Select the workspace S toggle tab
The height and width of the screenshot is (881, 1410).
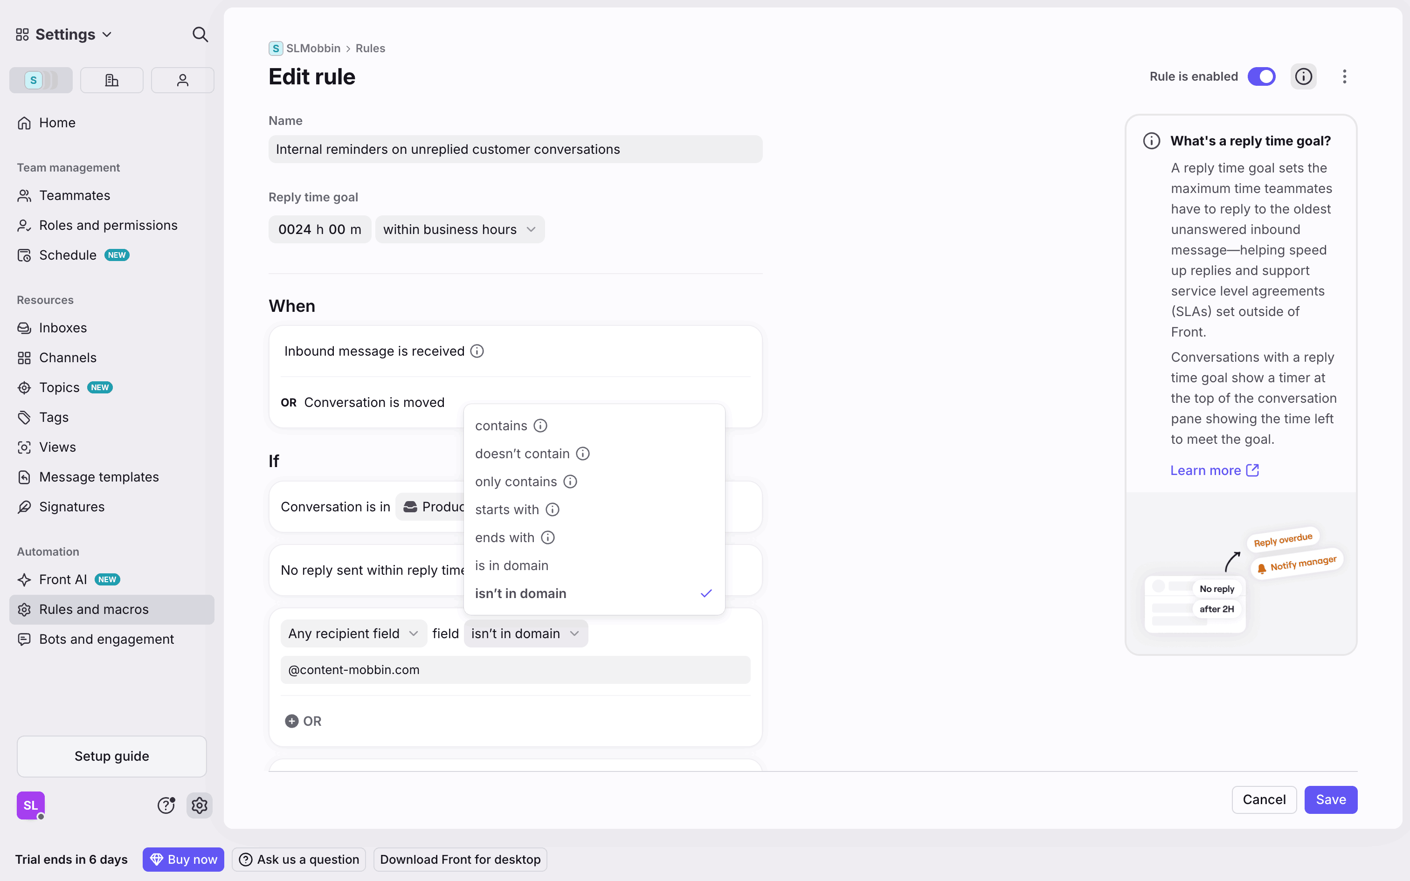[41, 80]
